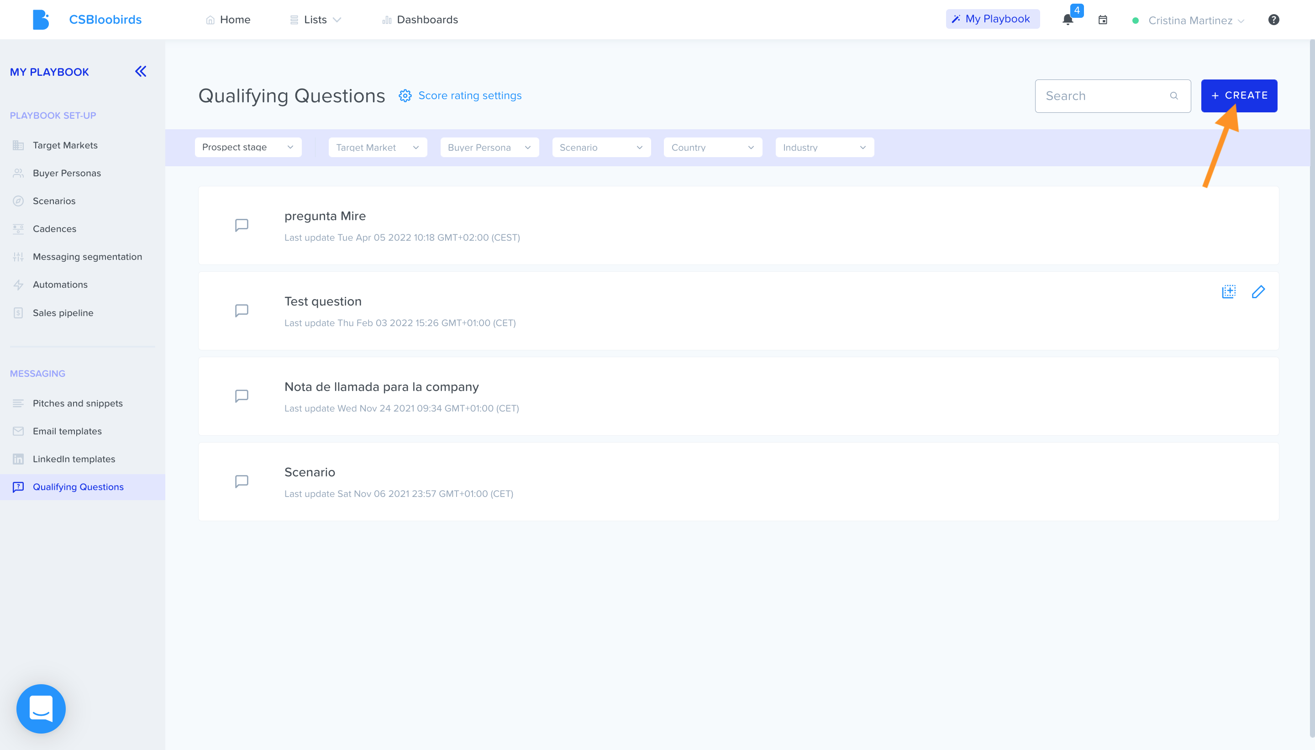Click the Create button
Viewport: 1315px width, 750px height.
coord(1239,96)
